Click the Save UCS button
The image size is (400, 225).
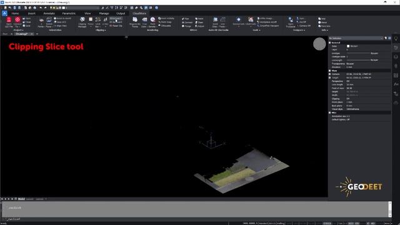point(60,22)
